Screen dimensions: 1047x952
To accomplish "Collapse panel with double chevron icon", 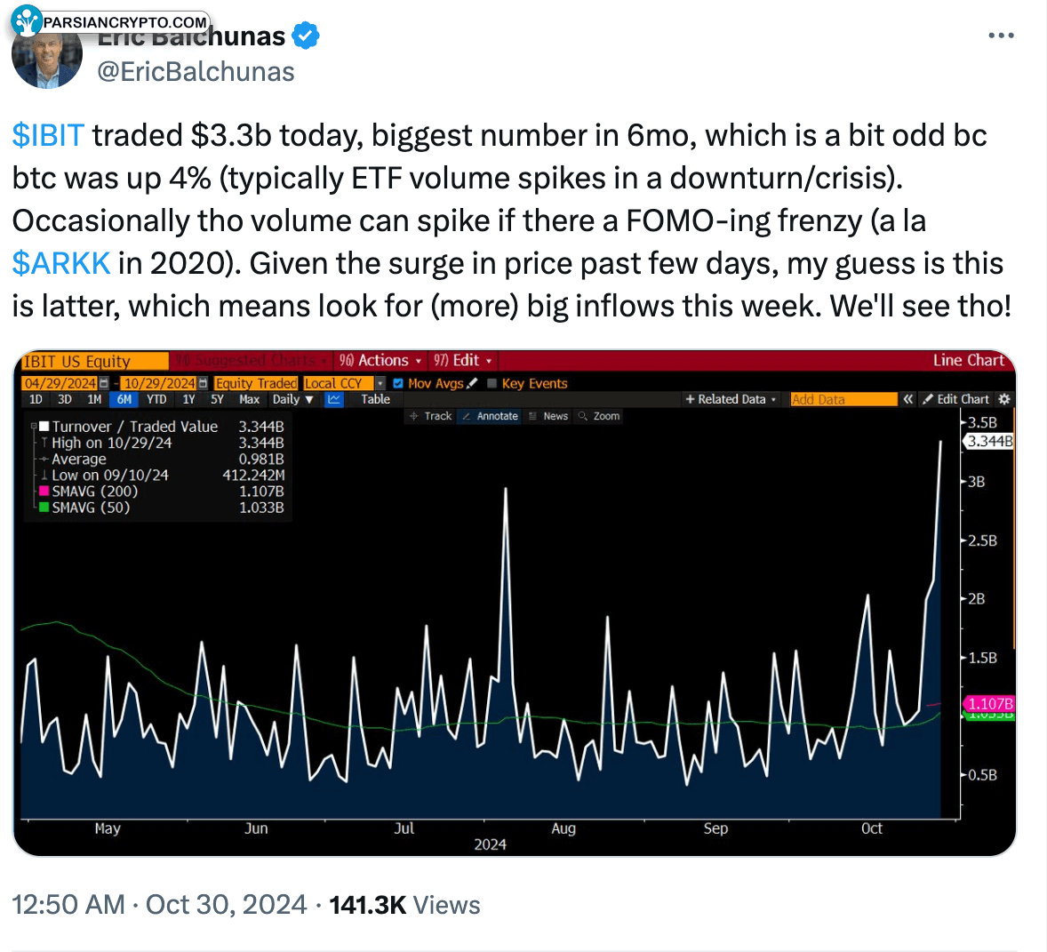I will pos(907,399).
